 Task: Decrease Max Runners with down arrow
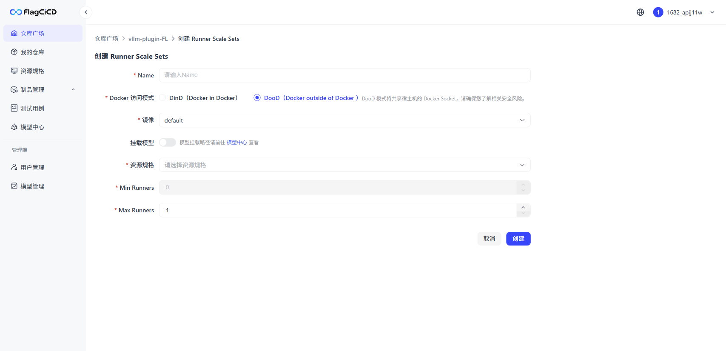[523, 214]
